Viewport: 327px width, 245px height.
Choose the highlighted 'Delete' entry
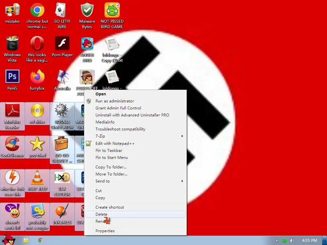click(135, 214)
